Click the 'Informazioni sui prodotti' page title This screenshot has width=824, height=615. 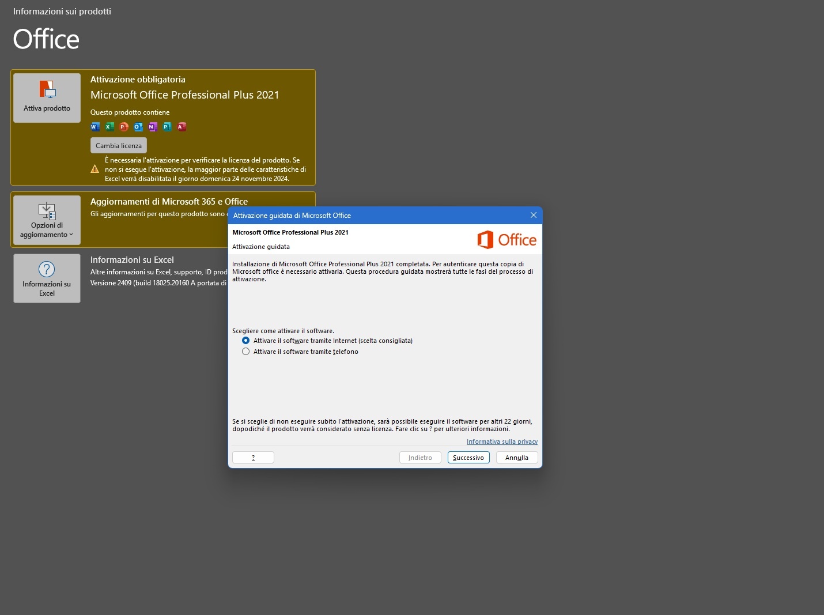[62, 12]
